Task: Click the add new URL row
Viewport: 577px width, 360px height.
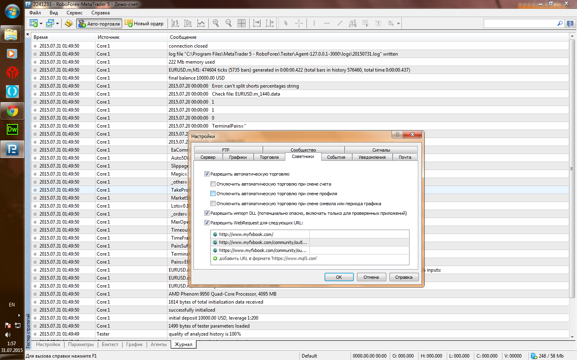Action: tap(310, 258)
